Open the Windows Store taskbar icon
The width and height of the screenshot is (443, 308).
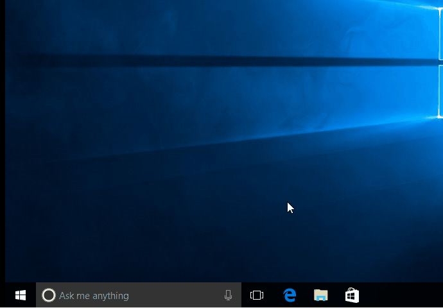(x=352, y=295)
